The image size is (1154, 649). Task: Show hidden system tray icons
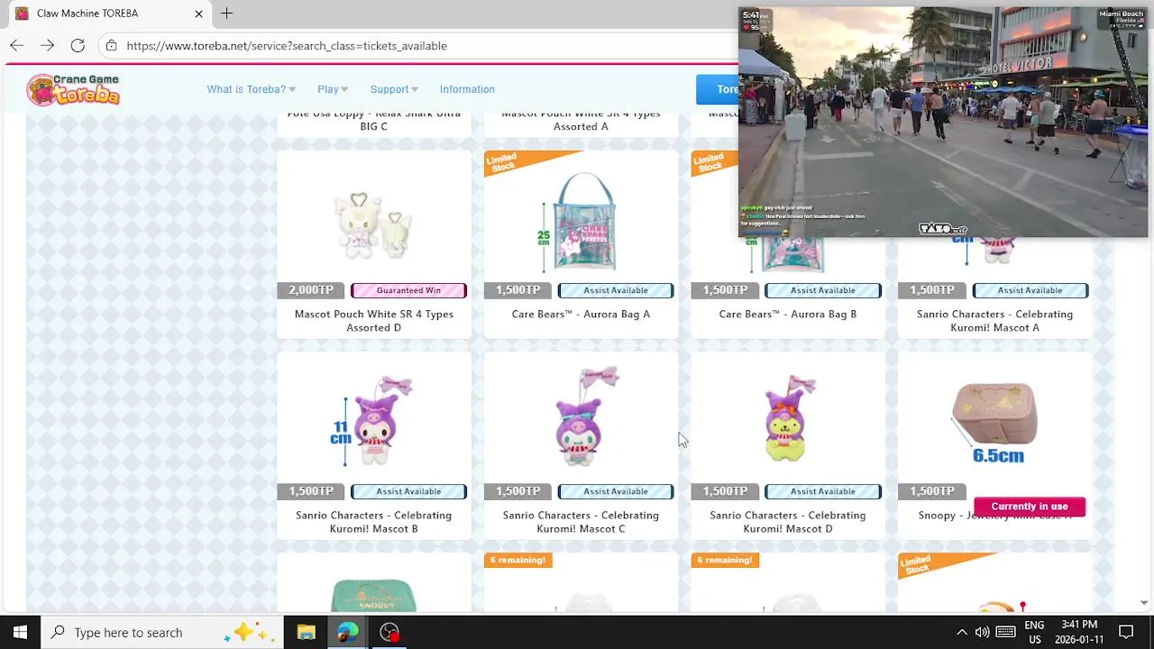coord(961,632)
